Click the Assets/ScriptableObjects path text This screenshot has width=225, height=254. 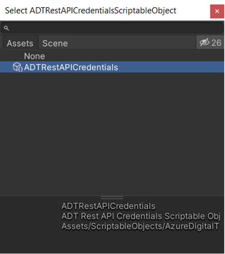tap(140, 226)
